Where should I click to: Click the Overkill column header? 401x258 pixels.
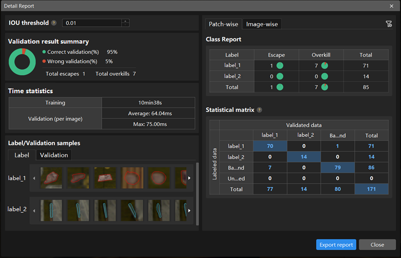point(321,55)
